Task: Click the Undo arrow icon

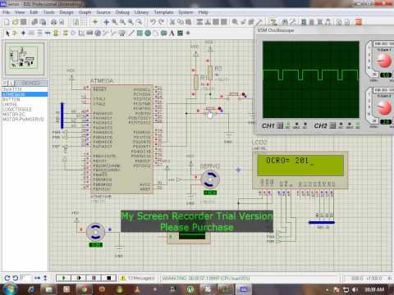Action: point(153,22)
